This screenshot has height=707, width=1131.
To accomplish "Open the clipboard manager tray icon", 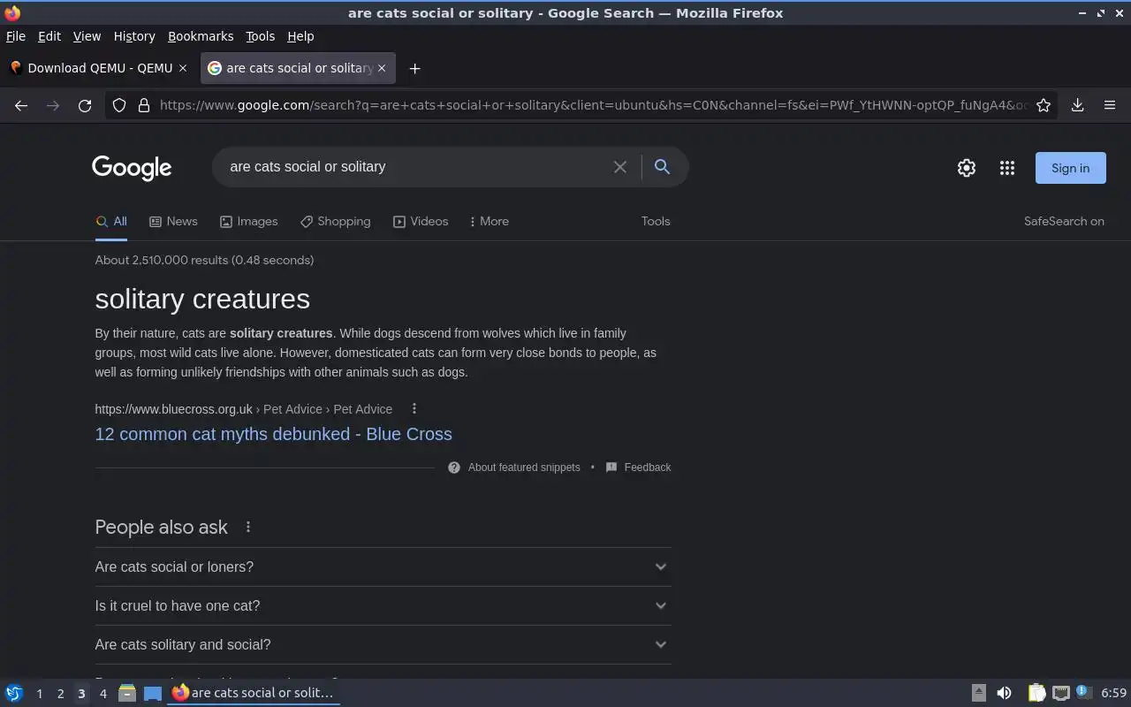I will [x=1036, y=693].
